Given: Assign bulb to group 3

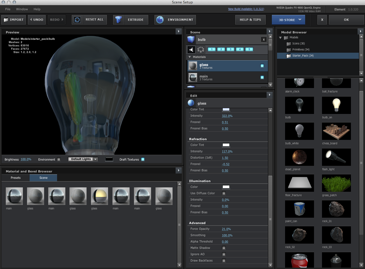Looking at the screenshot, I should (230, 49).
